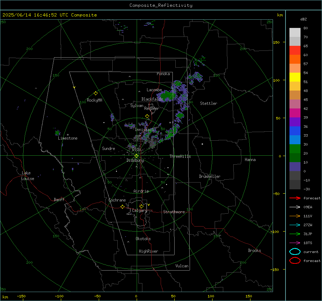Click the red forecast ellipse icon
The width and height of the screenshot is (322, 301).
coord(295,261)
